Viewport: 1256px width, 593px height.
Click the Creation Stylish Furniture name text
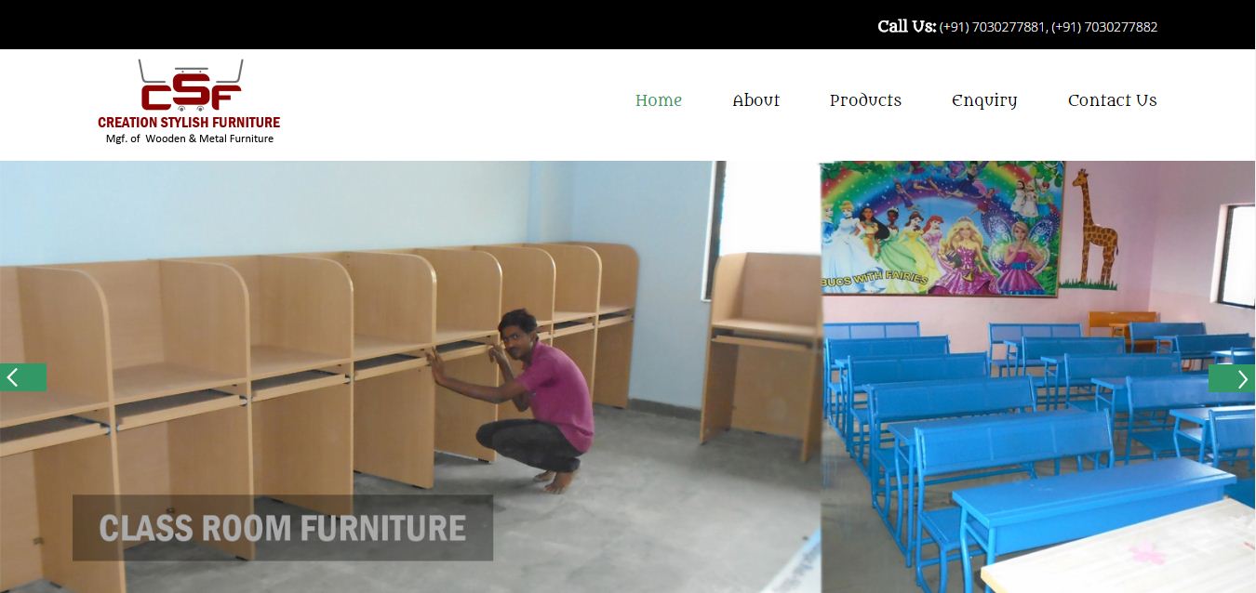[x=189, y=123]
